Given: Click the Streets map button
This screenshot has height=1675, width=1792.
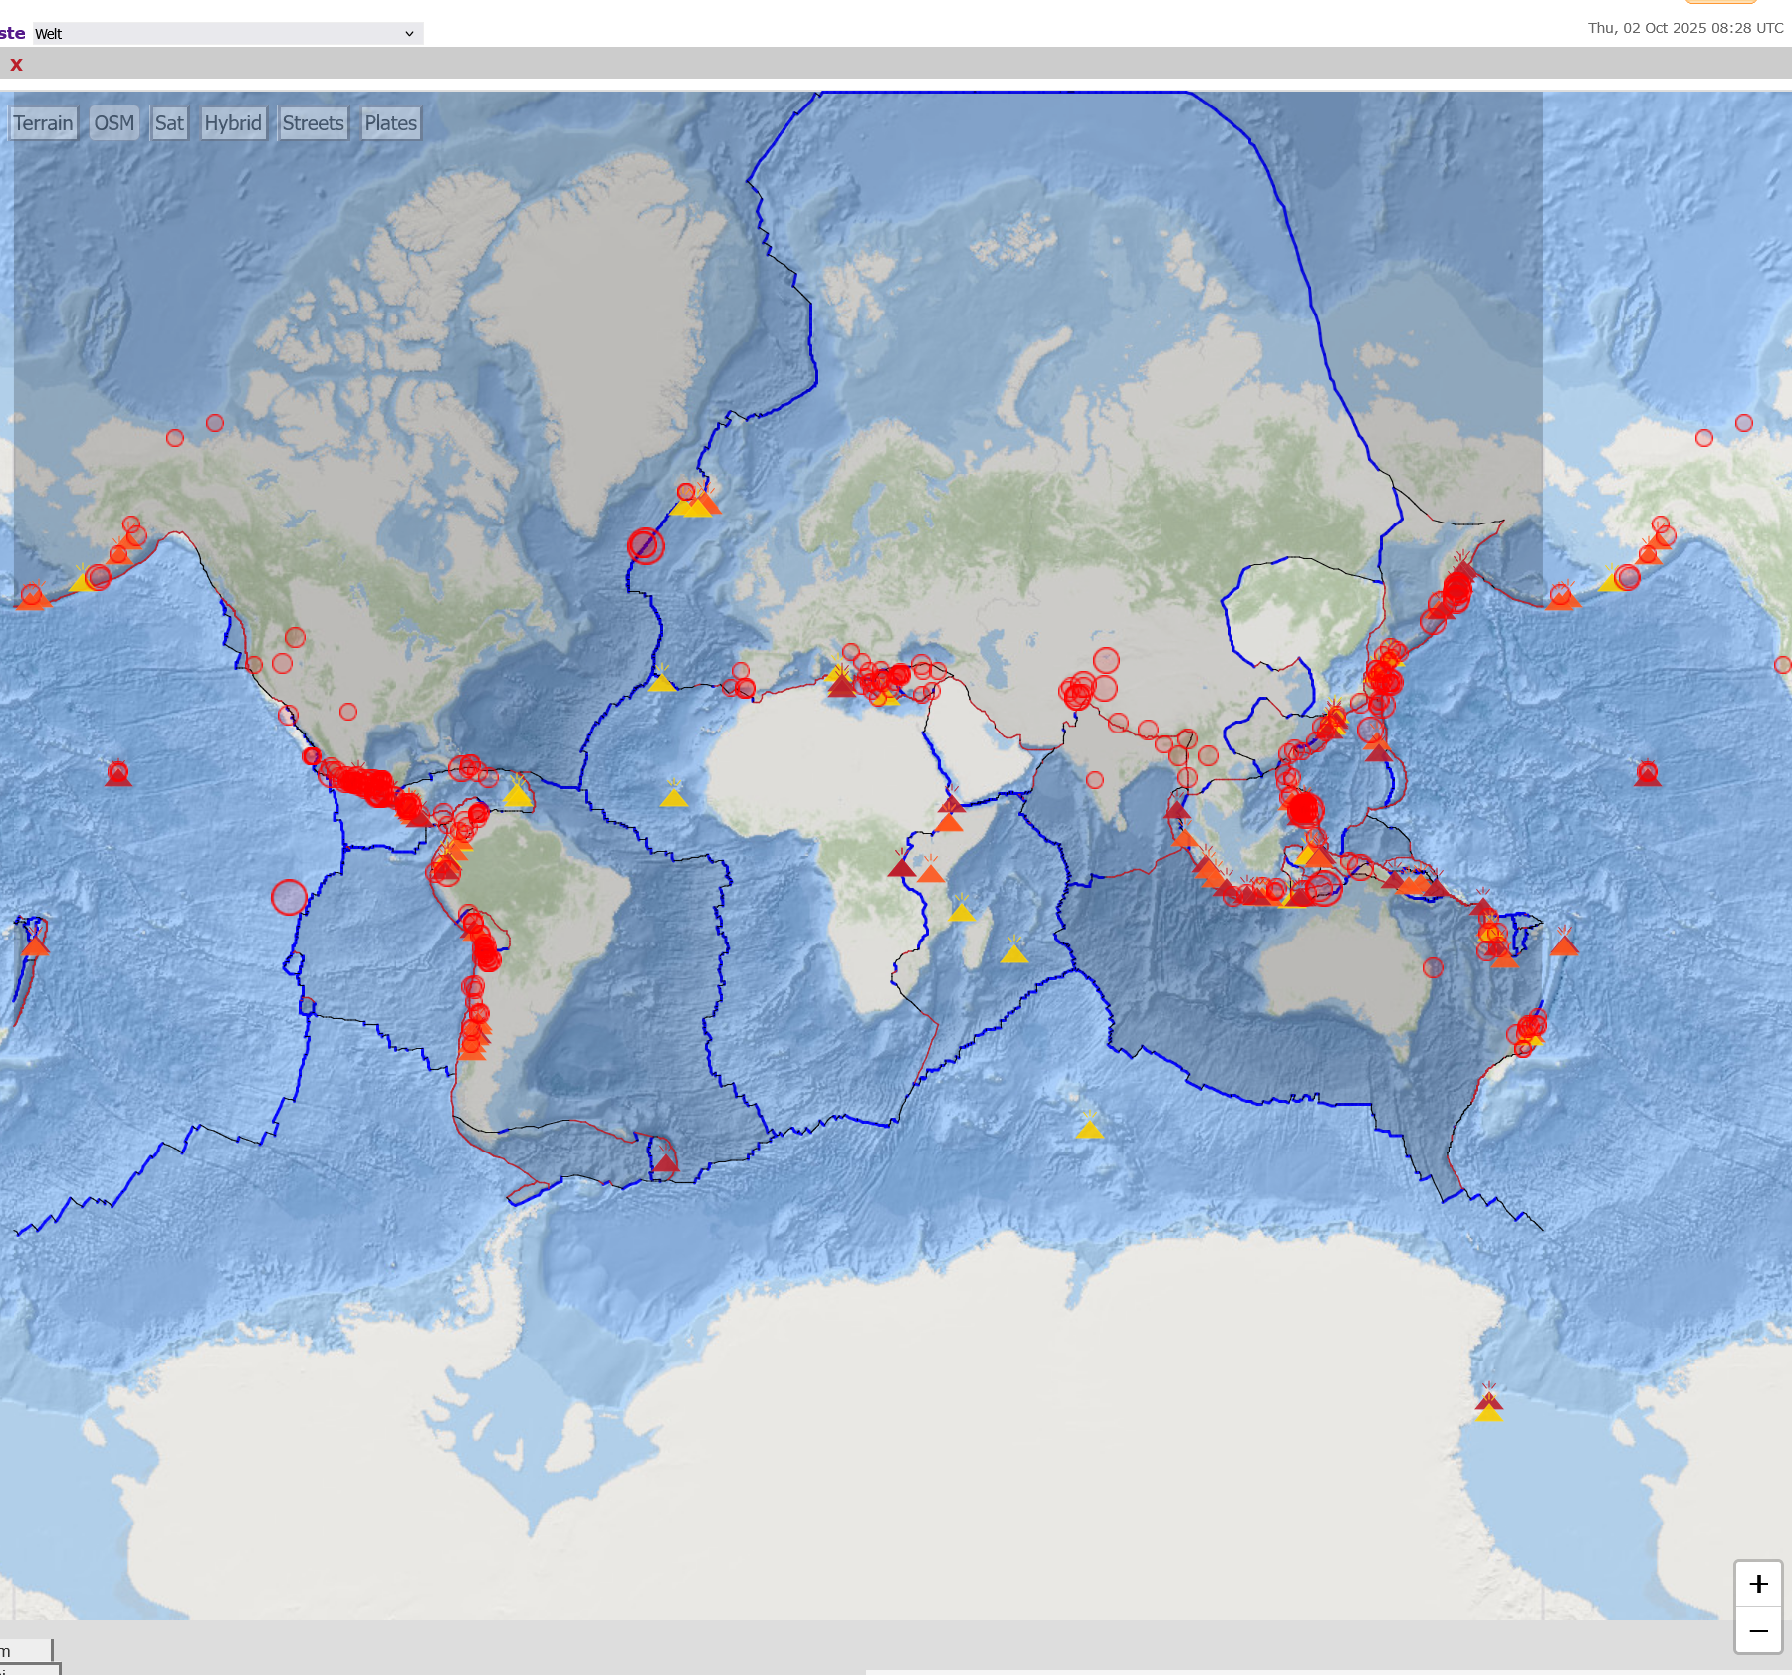Looking at the screenshot, I should [313, 123].
